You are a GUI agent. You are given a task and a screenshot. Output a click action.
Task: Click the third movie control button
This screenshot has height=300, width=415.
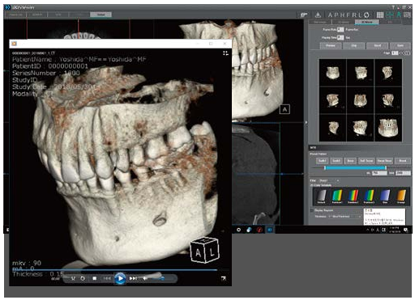[x=377, y=45]
